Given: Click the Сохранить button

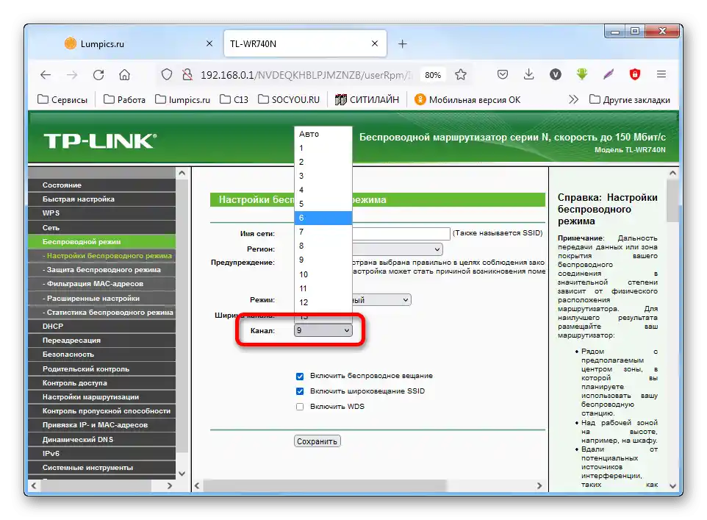Looking at the screenshot, I should tap(317, 441).
